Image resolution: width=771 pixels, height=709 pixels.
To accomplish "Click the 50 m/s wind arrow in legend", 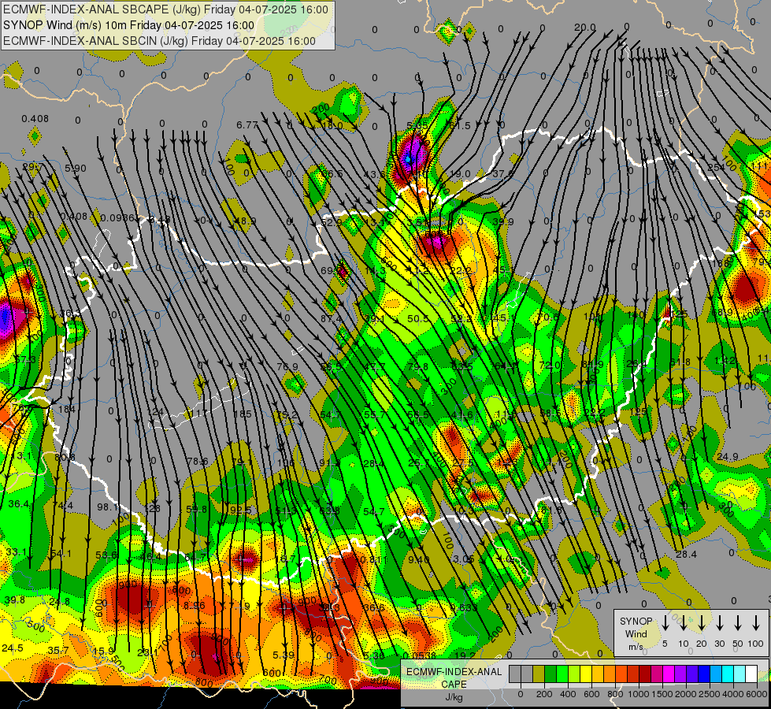I will pos(738,623).
